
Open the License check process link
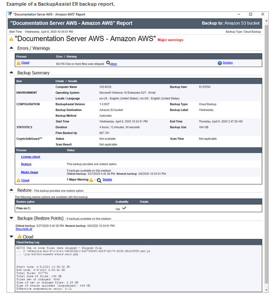click(30, 156)
